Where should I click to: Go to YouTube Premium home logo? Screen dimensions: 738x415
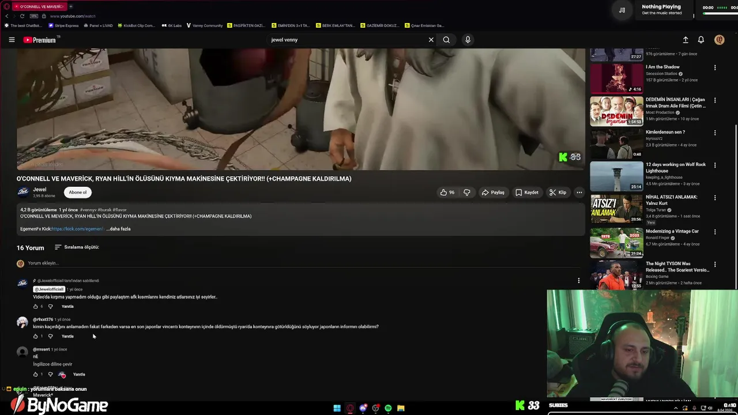[40, 40]
